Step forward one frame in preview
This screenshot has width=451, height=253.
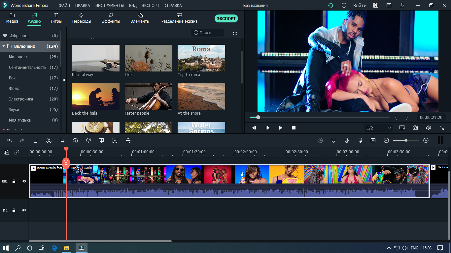pos(267,128)
